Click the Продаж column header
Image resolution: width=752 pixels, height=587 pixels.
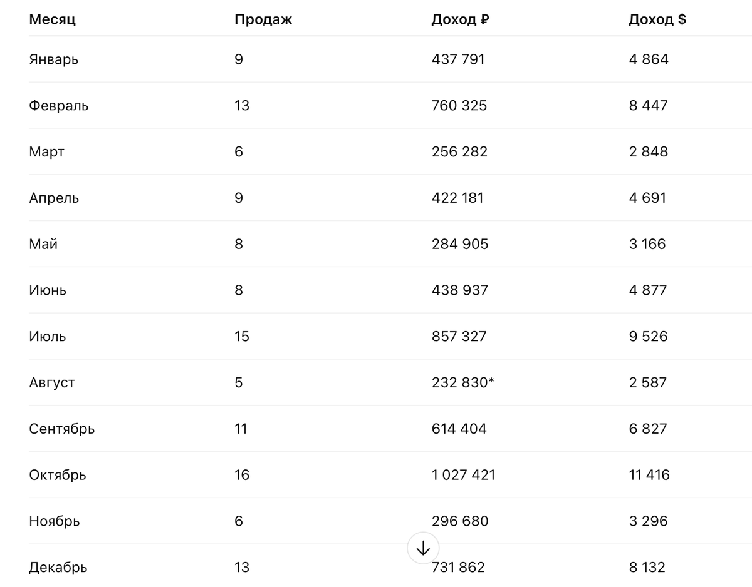pos(263,19)
